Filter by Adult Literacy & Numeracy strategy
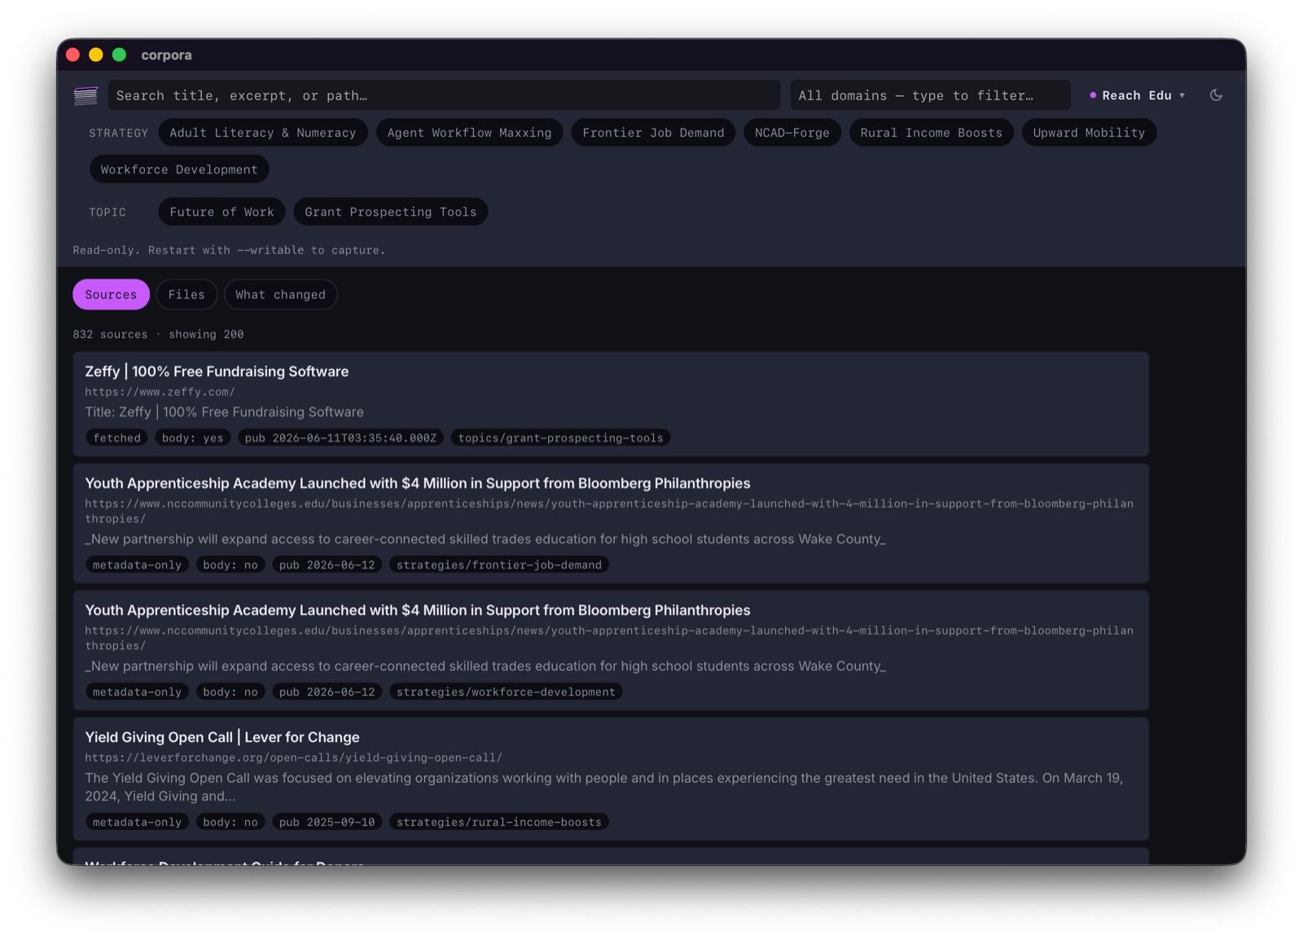 tap(262, 133)
